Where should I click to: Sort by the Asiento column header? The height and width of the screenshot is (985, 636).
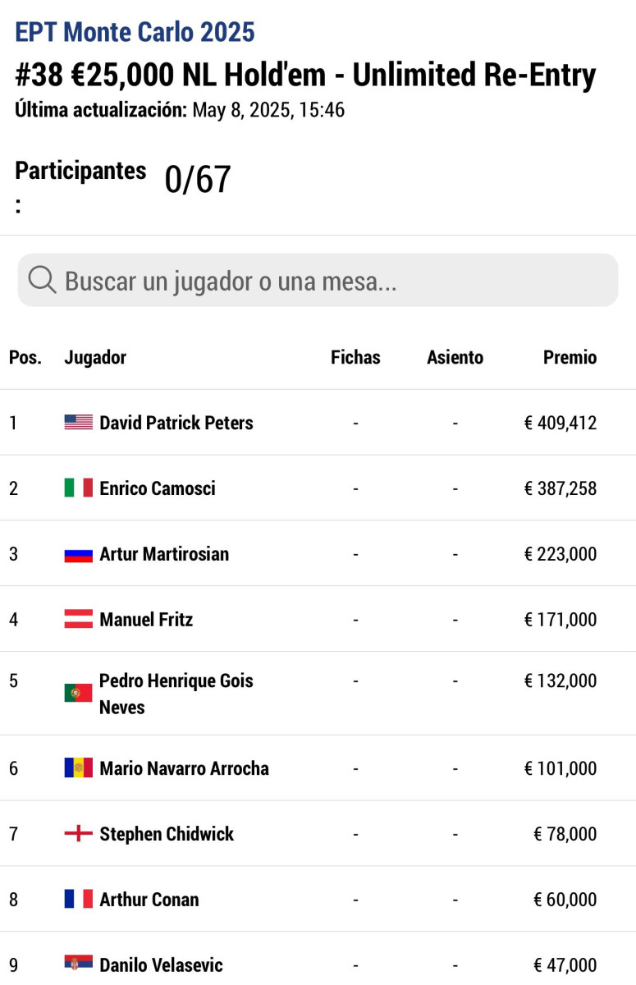pos(455,358)
